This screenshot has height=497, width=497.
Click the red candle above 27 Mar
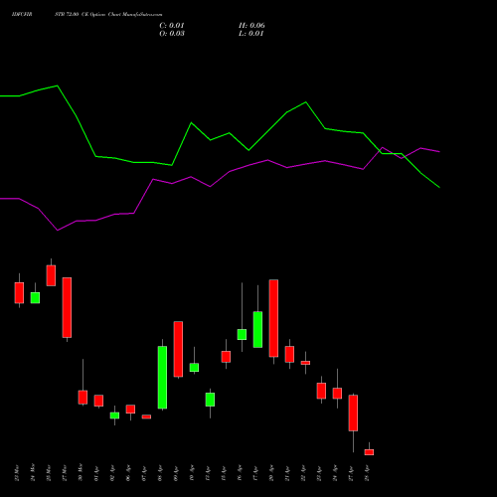(x=67, y=307)
